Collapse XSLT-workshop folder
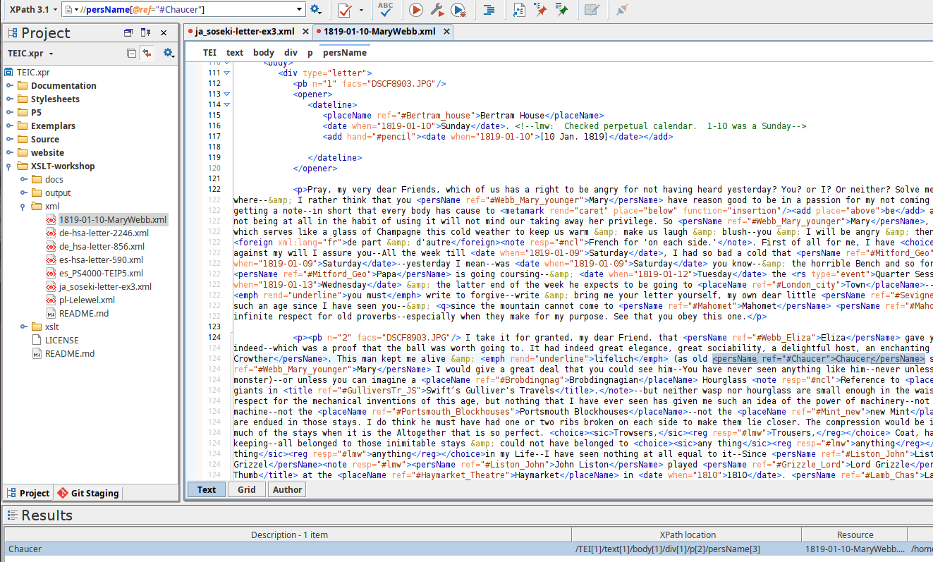Image resolution: width=933 pixels, height=562 pixels. coord(10,166)
